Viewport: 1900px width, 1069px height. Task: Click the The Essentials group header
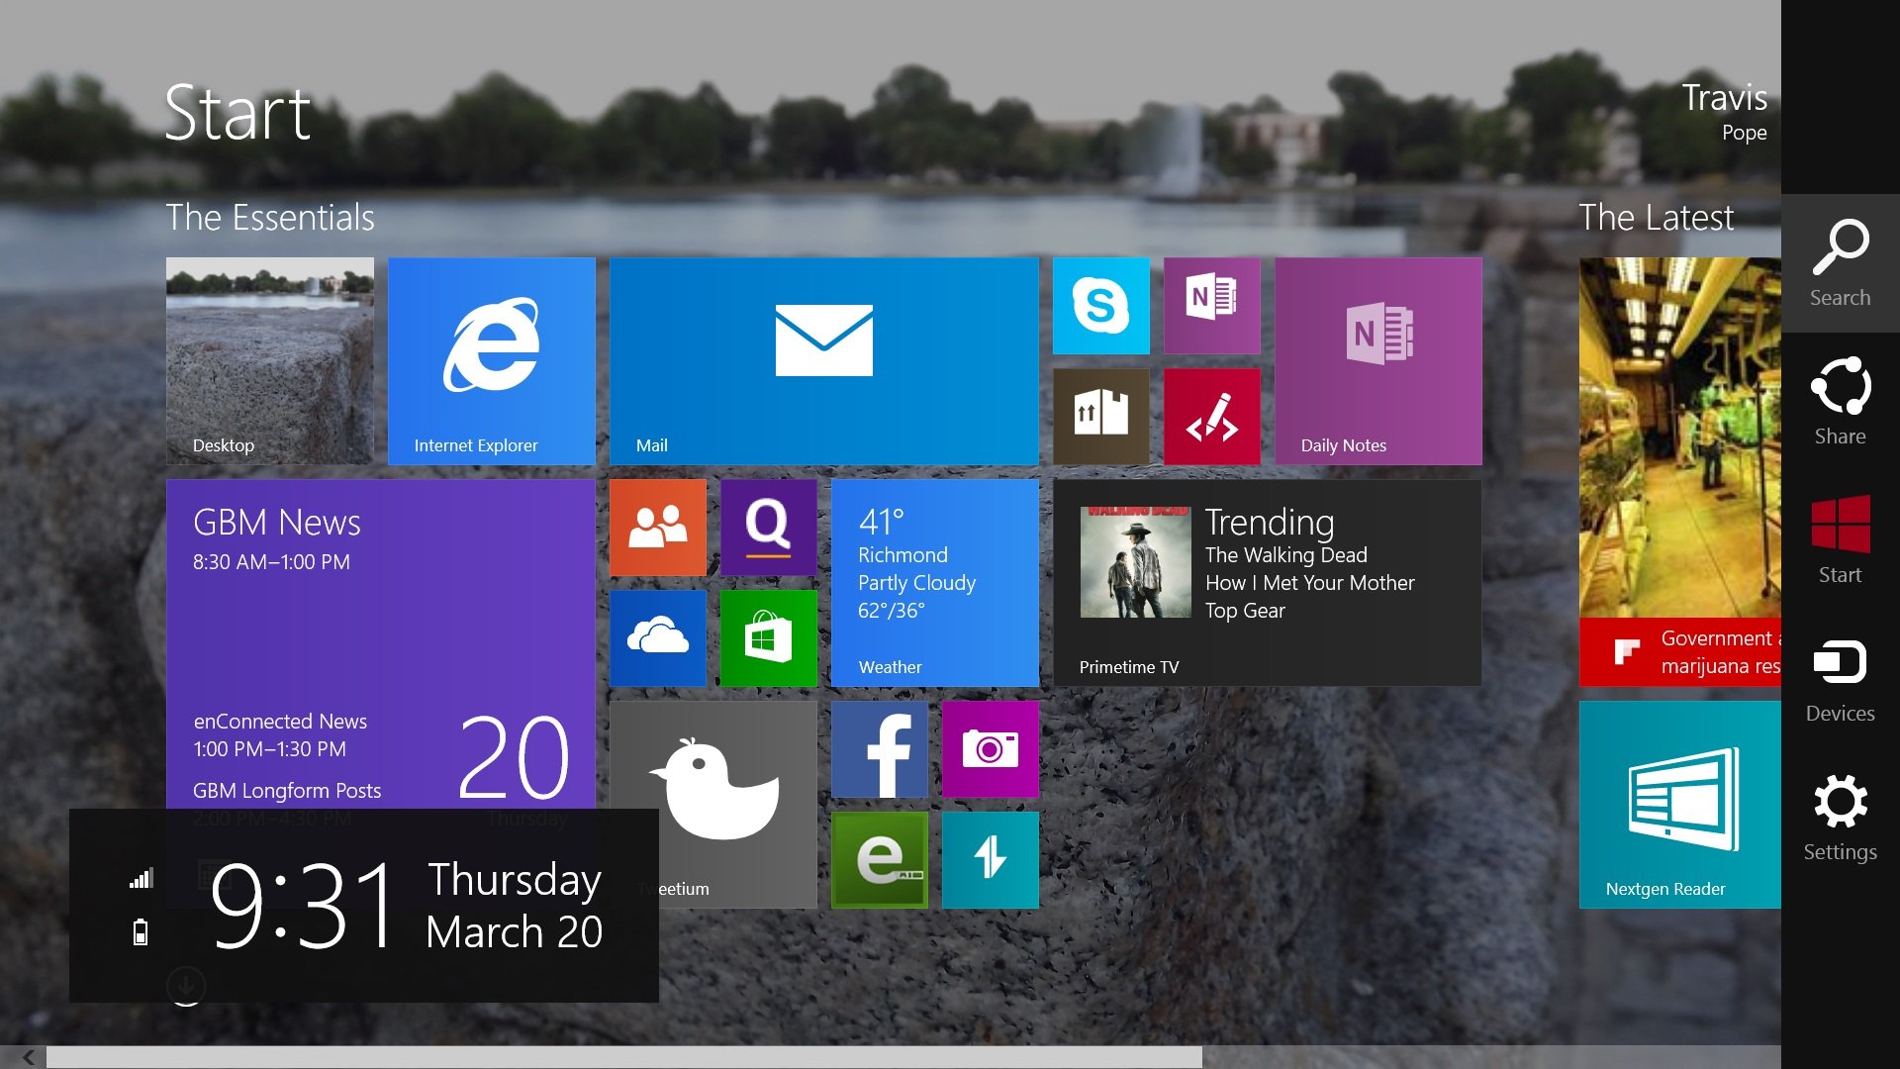(270, 217)
